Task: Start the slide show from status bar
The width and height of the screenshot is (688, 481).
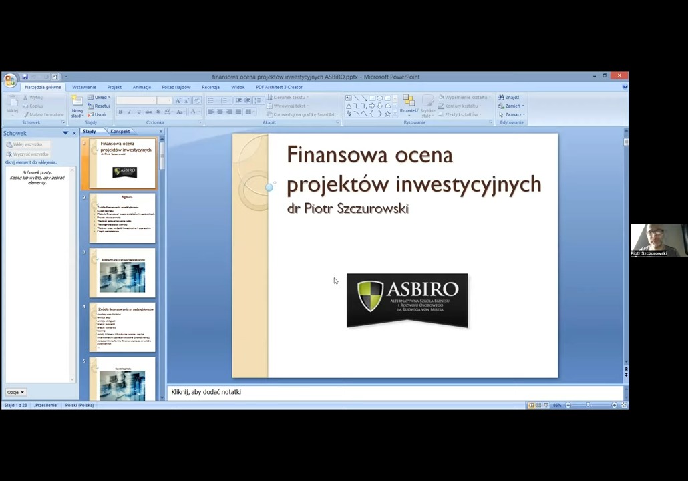Action: click(x=546, y=405)
